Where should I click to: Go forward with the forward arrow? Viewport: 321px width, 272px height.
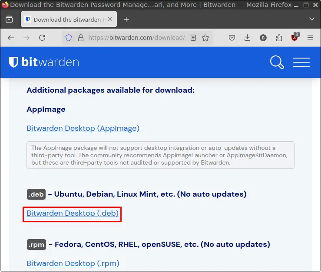tap(26, 38)
